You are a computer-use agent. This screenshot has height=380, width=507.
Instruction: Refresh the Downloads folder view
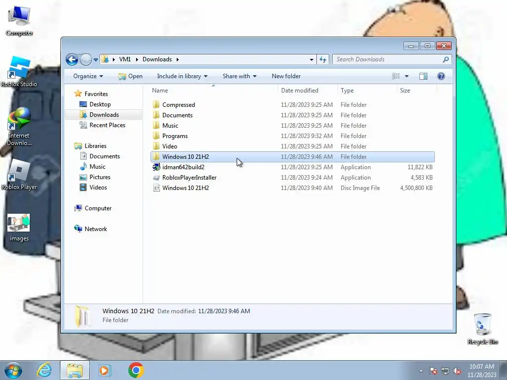point(323,59)
